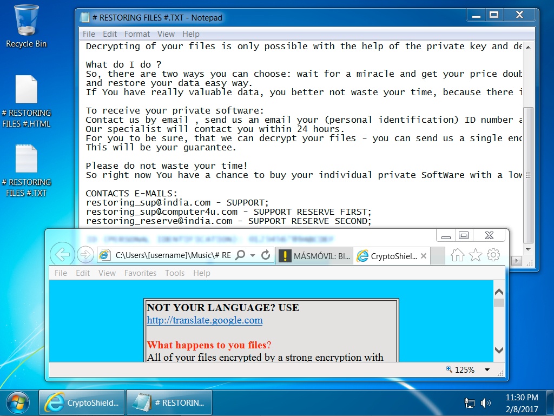
Task: Click the Notepad vertical scrollbar thumb
Action: pos(528,175)
